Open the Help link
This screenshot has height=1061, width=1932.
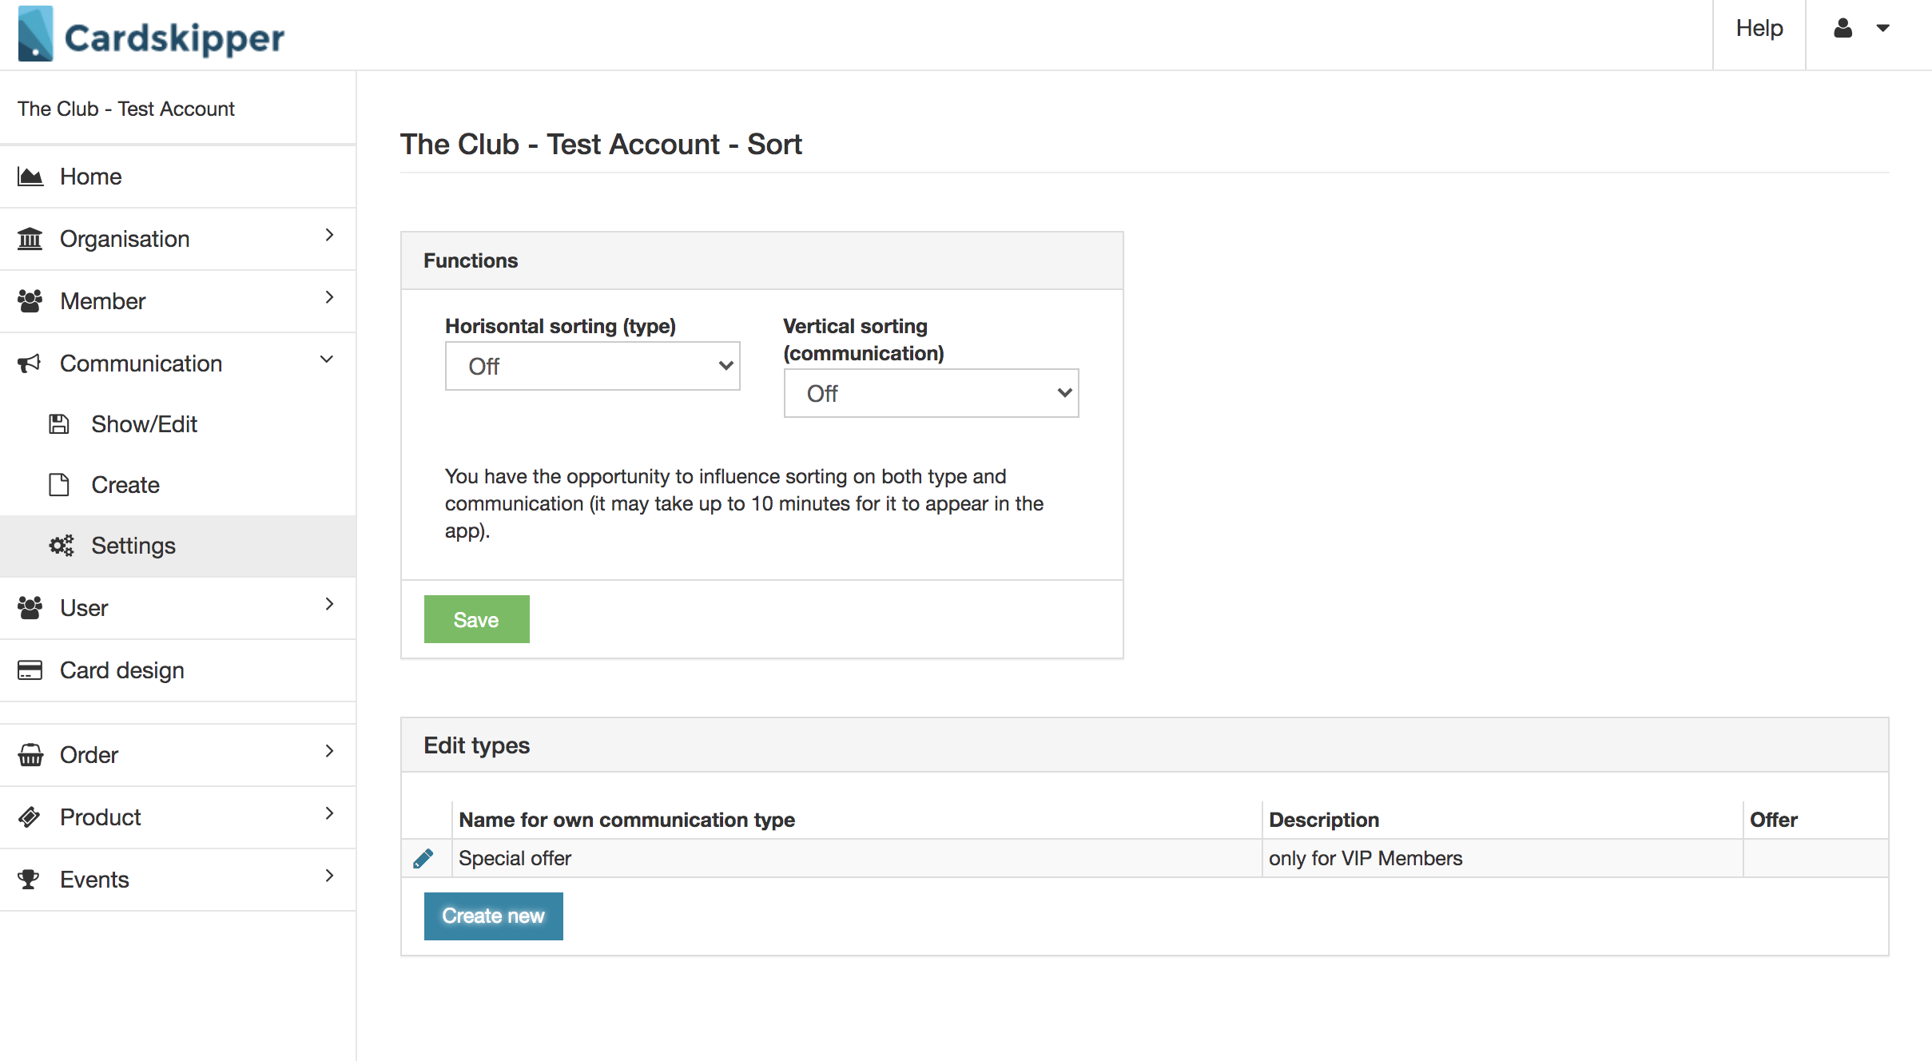(x=1759, y=29)
